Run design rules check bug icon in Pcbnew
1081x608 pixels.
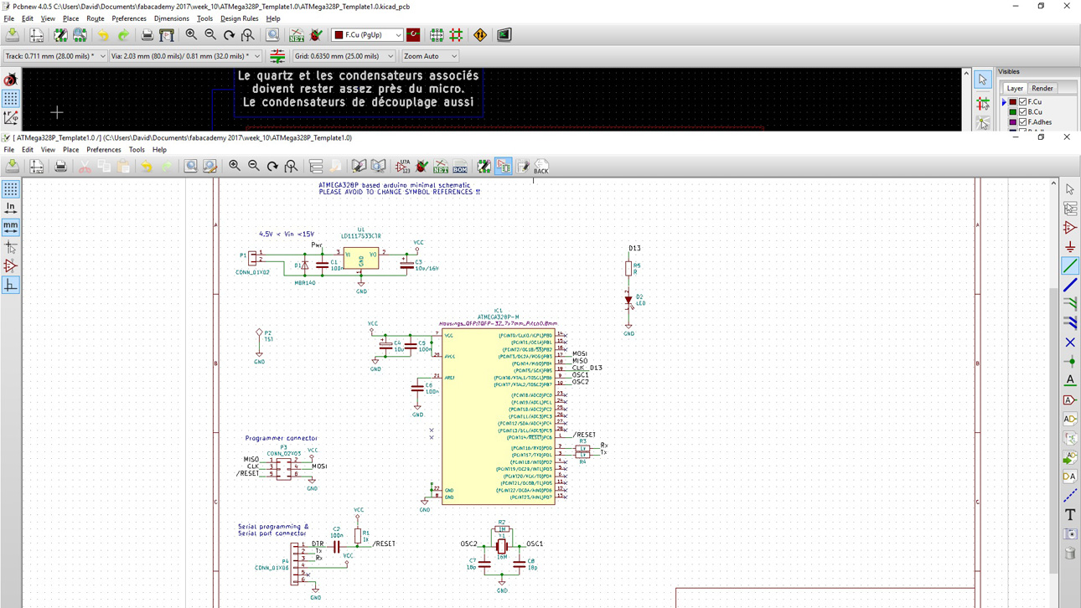pyautogui.click(x=316, y=35)
